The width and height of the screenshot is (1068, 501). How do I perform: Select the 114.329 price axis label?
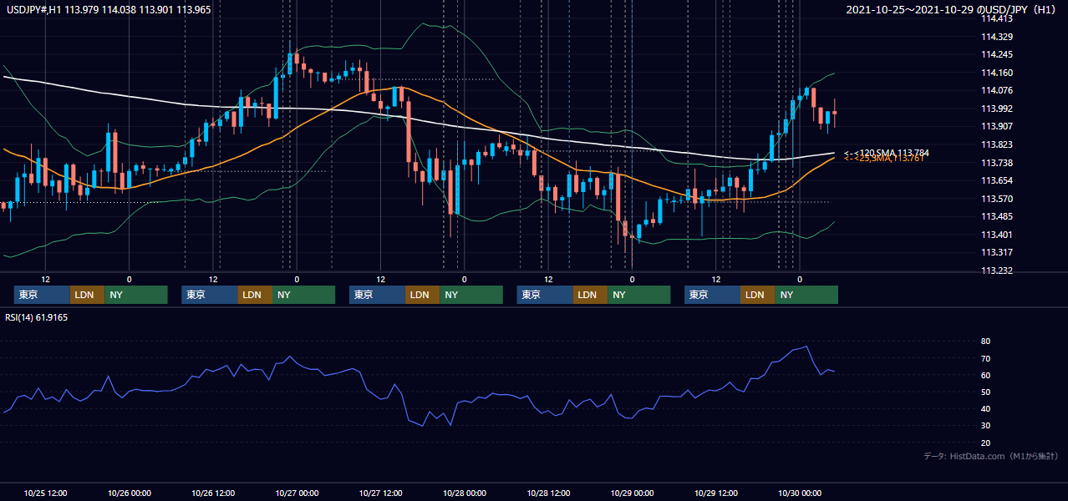pyautogui.click(x=997, y=37)
